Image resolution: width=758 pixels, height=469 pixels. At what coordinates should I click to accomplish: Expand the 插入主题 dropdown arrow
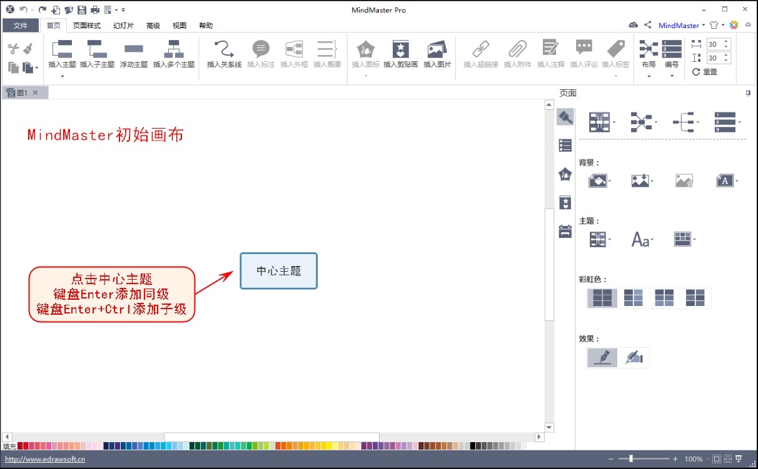(x=62, y=76)
